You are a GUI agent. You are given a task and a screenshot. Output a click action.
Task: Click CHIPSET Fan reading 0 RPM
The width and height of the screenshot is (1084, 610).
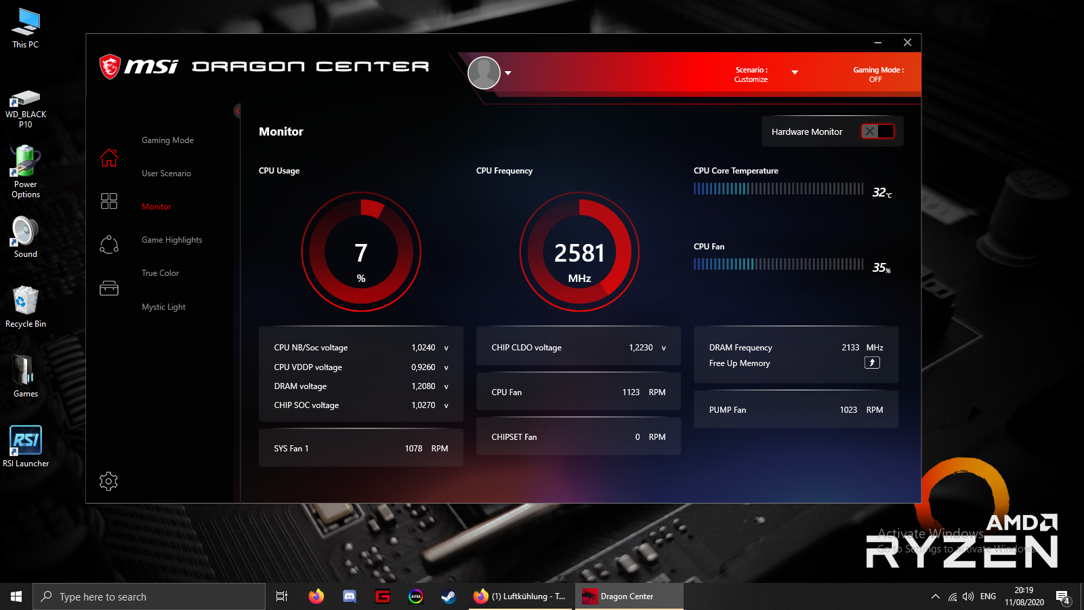coord(650,437)
